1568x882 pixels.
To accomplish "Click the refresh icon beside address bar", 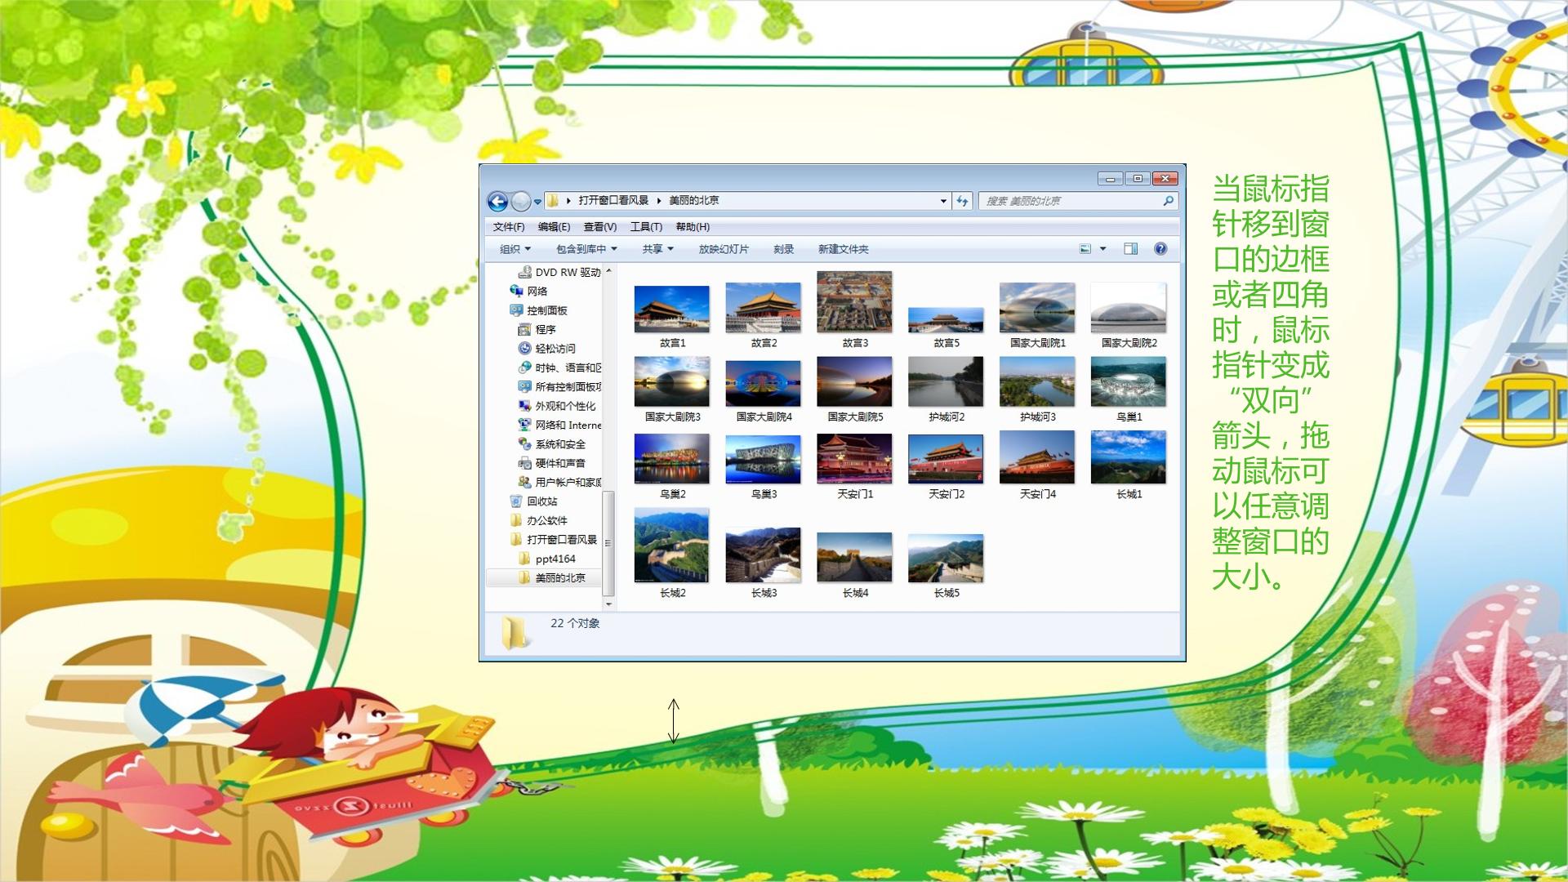I will point(962,201).
